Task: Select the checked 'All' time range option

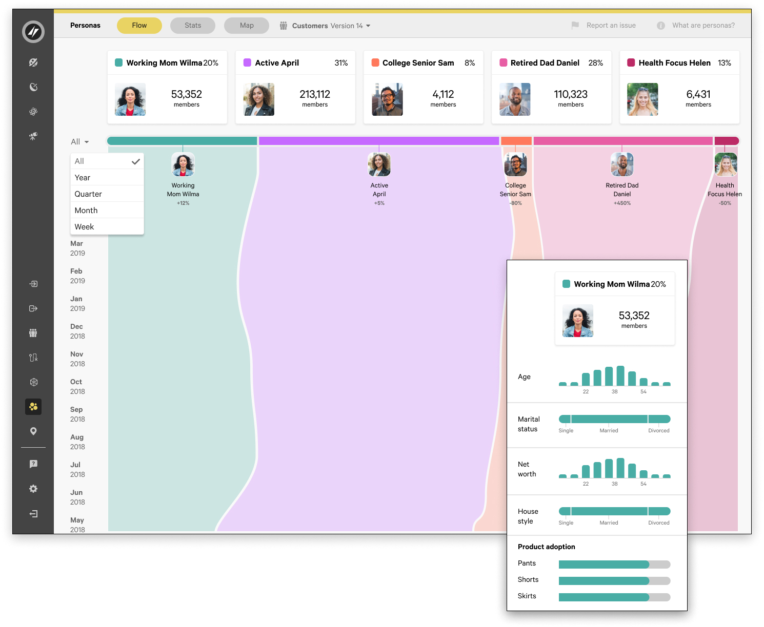Action: pyautogui.click(x=107, y=161)
